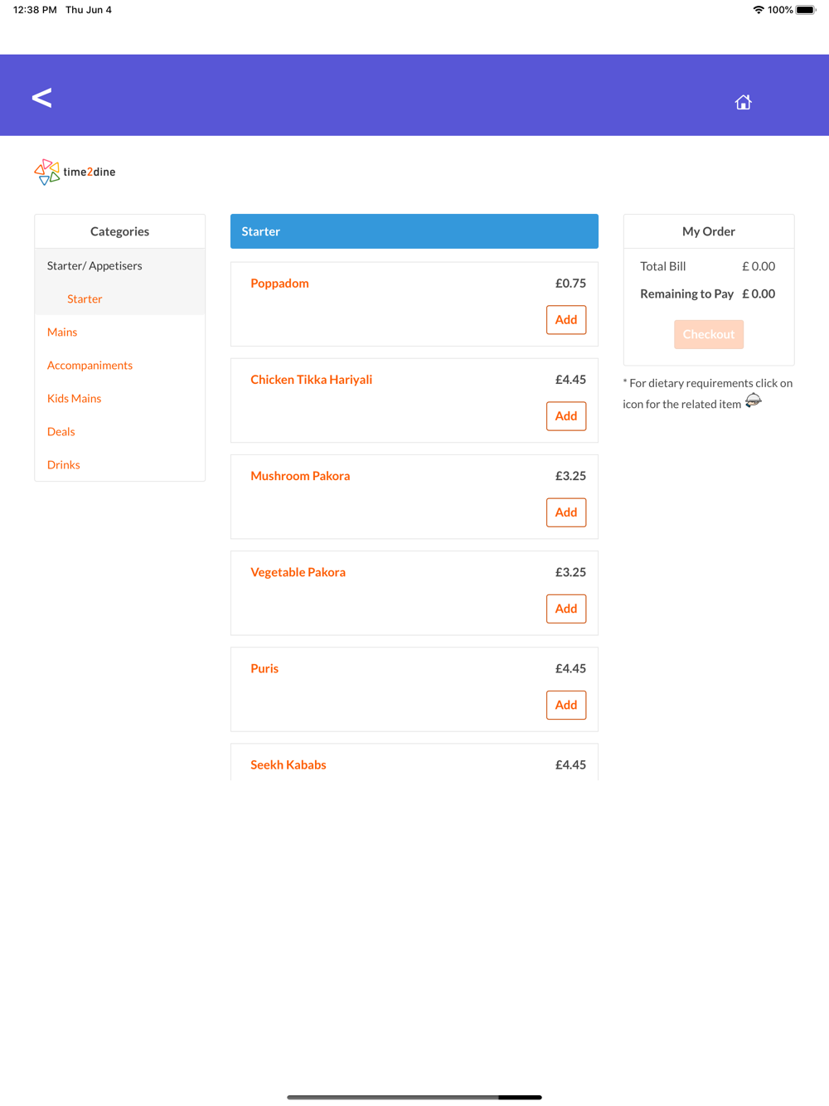Click the dietary requirements dish icon
This screenshot has height=1106, width=829.
pos(753,401)
